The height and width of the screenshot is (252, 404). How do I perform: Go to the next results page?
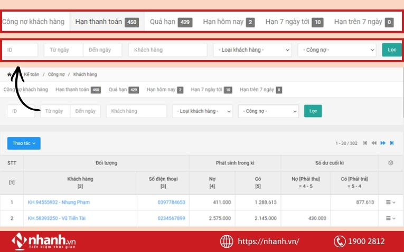click(x=383, y=143)
